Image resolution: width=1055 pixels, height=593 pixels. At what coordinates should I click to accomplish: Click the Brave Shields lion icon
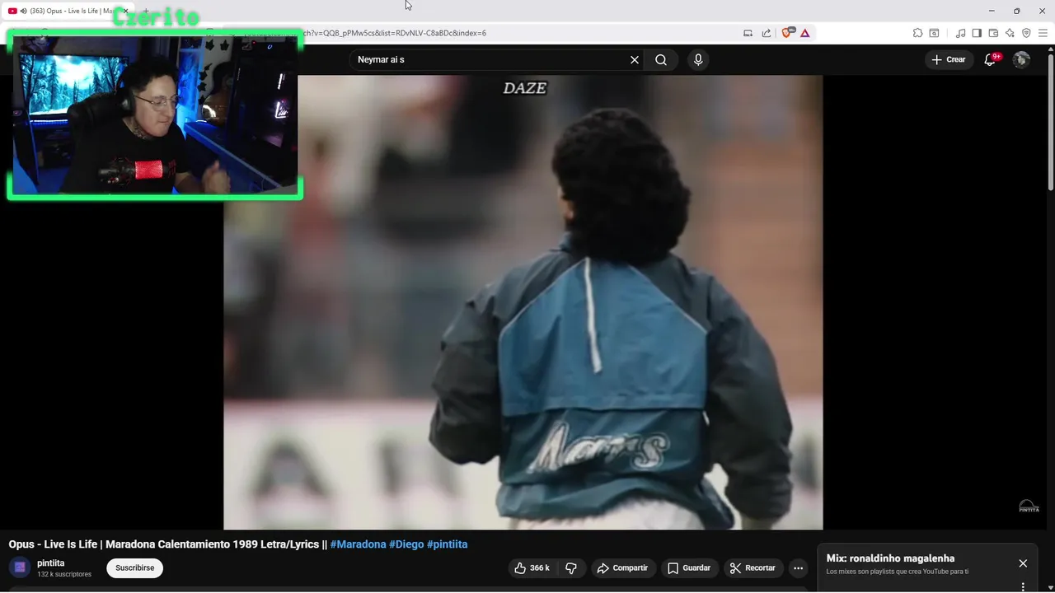(787, 33)
